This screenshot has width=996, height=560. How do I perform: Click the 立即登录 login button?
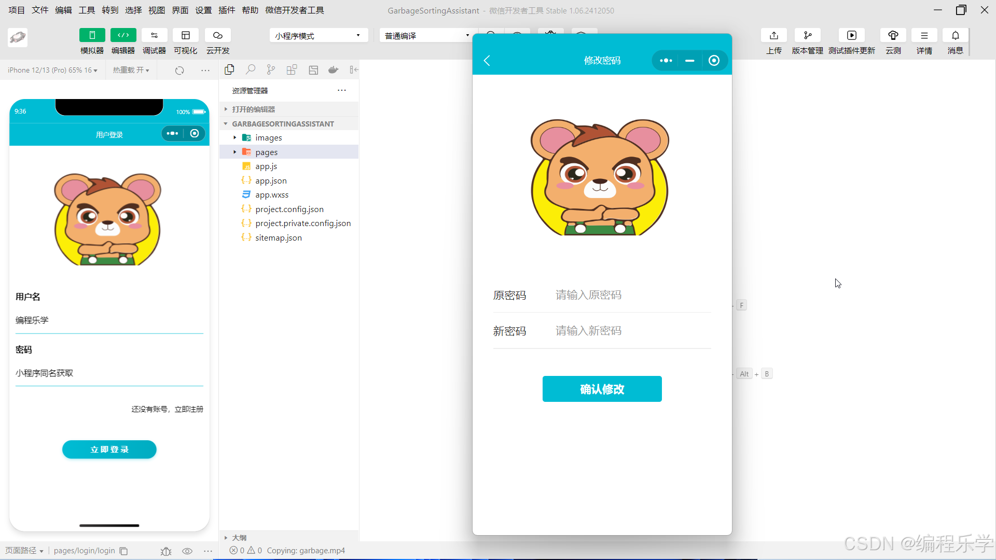[x=109, y=450]
